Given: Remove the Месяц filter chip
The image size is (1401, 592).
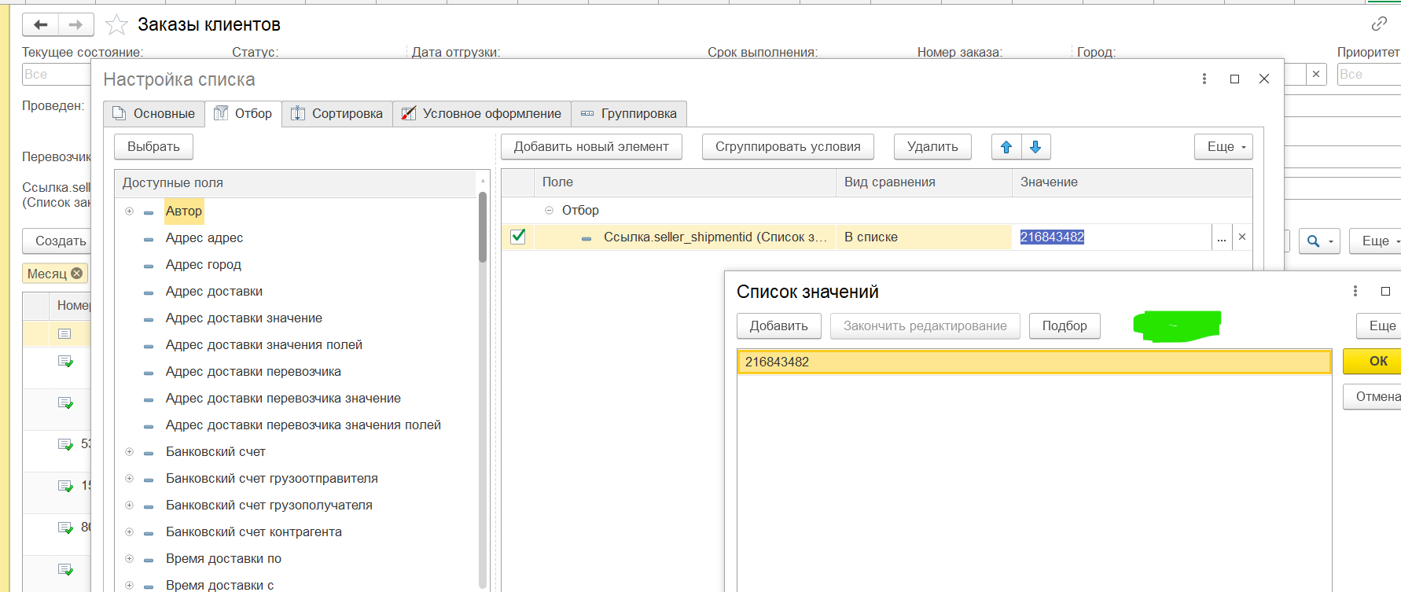Looking at the screenshot, I should click(77, 274).
